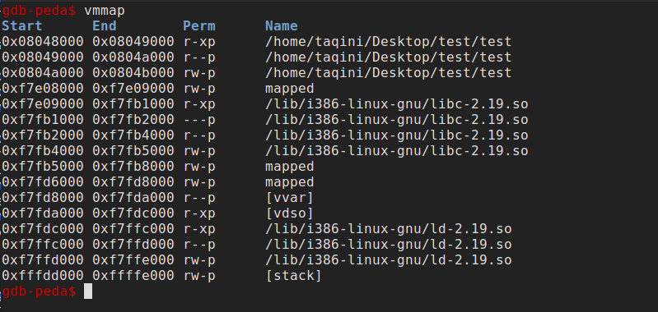658x312 pixels.
Task: Select end address 0x0804b000
Action: click(x=133, y=73)
